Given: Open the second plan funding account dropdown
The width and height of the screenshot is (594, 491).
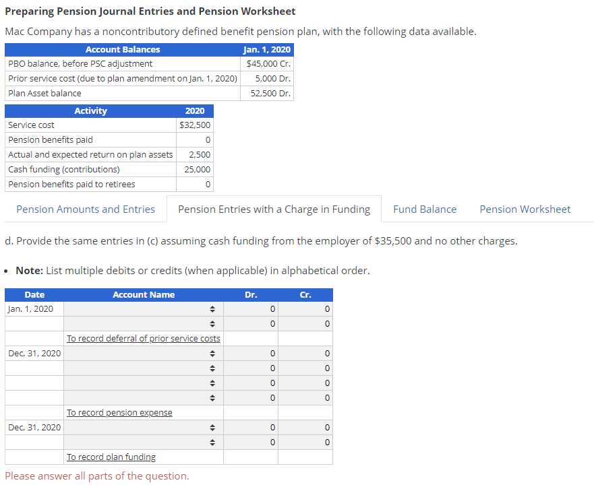Looking at the screenshot, I should (212, 442).
